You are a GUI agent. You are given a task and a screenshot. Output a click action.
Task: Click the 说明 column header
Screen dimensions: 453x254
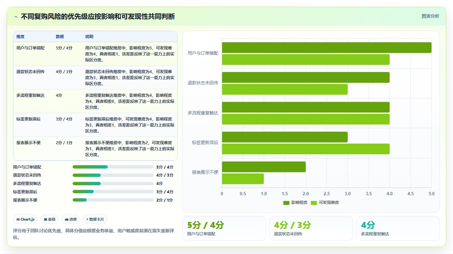point(89,37)
